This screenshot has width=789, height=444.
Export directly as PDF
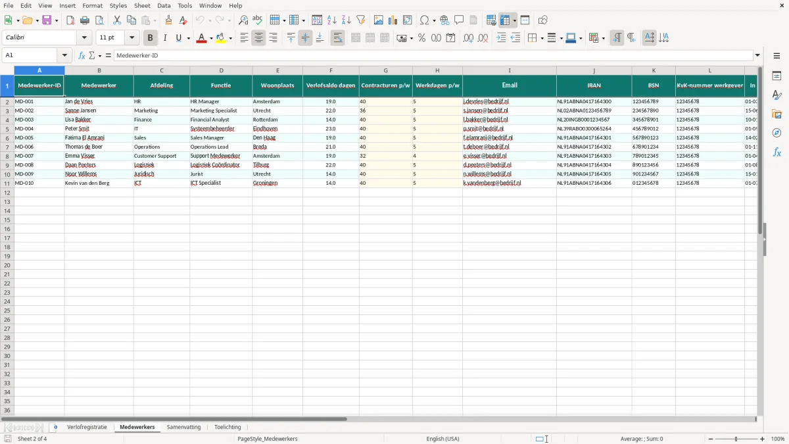(x=70, y=20)
